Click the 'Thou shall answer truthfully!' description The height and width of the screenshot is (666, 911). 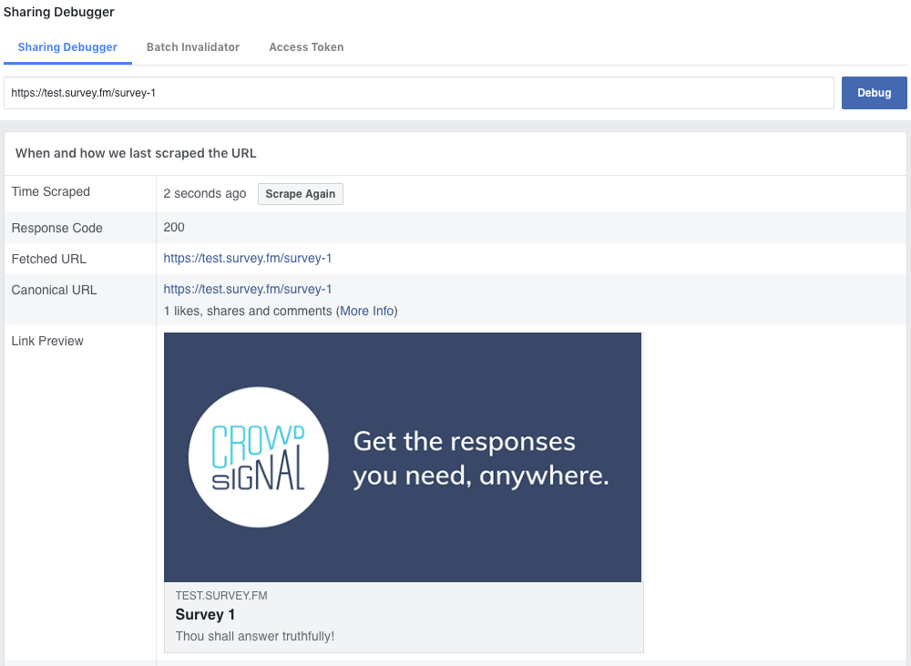[254, 636]
